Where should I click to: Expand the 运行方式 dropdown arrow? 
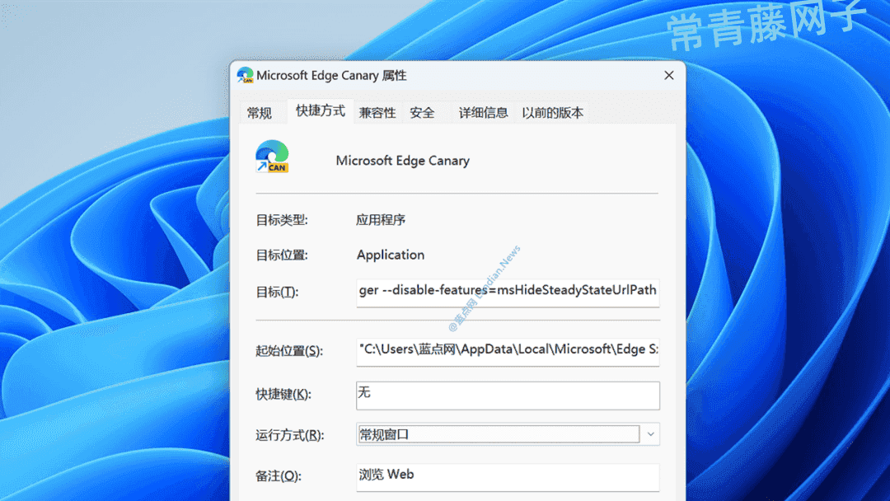(650, 434)
